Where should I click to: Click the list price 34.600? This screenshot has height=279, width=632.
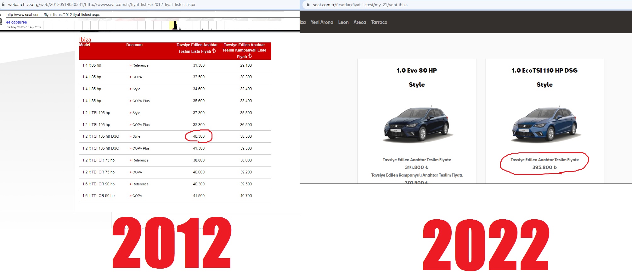point(199,89)
